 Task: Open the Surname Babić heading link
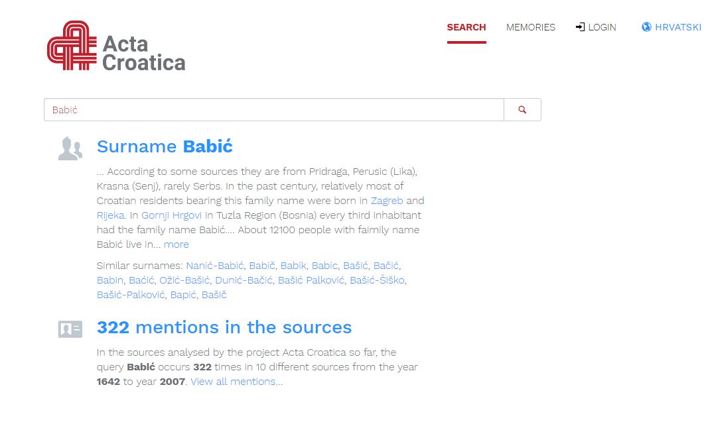tap(165, 146)
